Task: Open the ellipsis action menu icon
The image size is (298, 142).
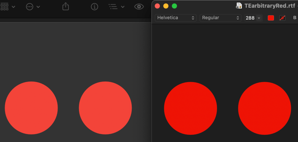Action: (30, 7)
